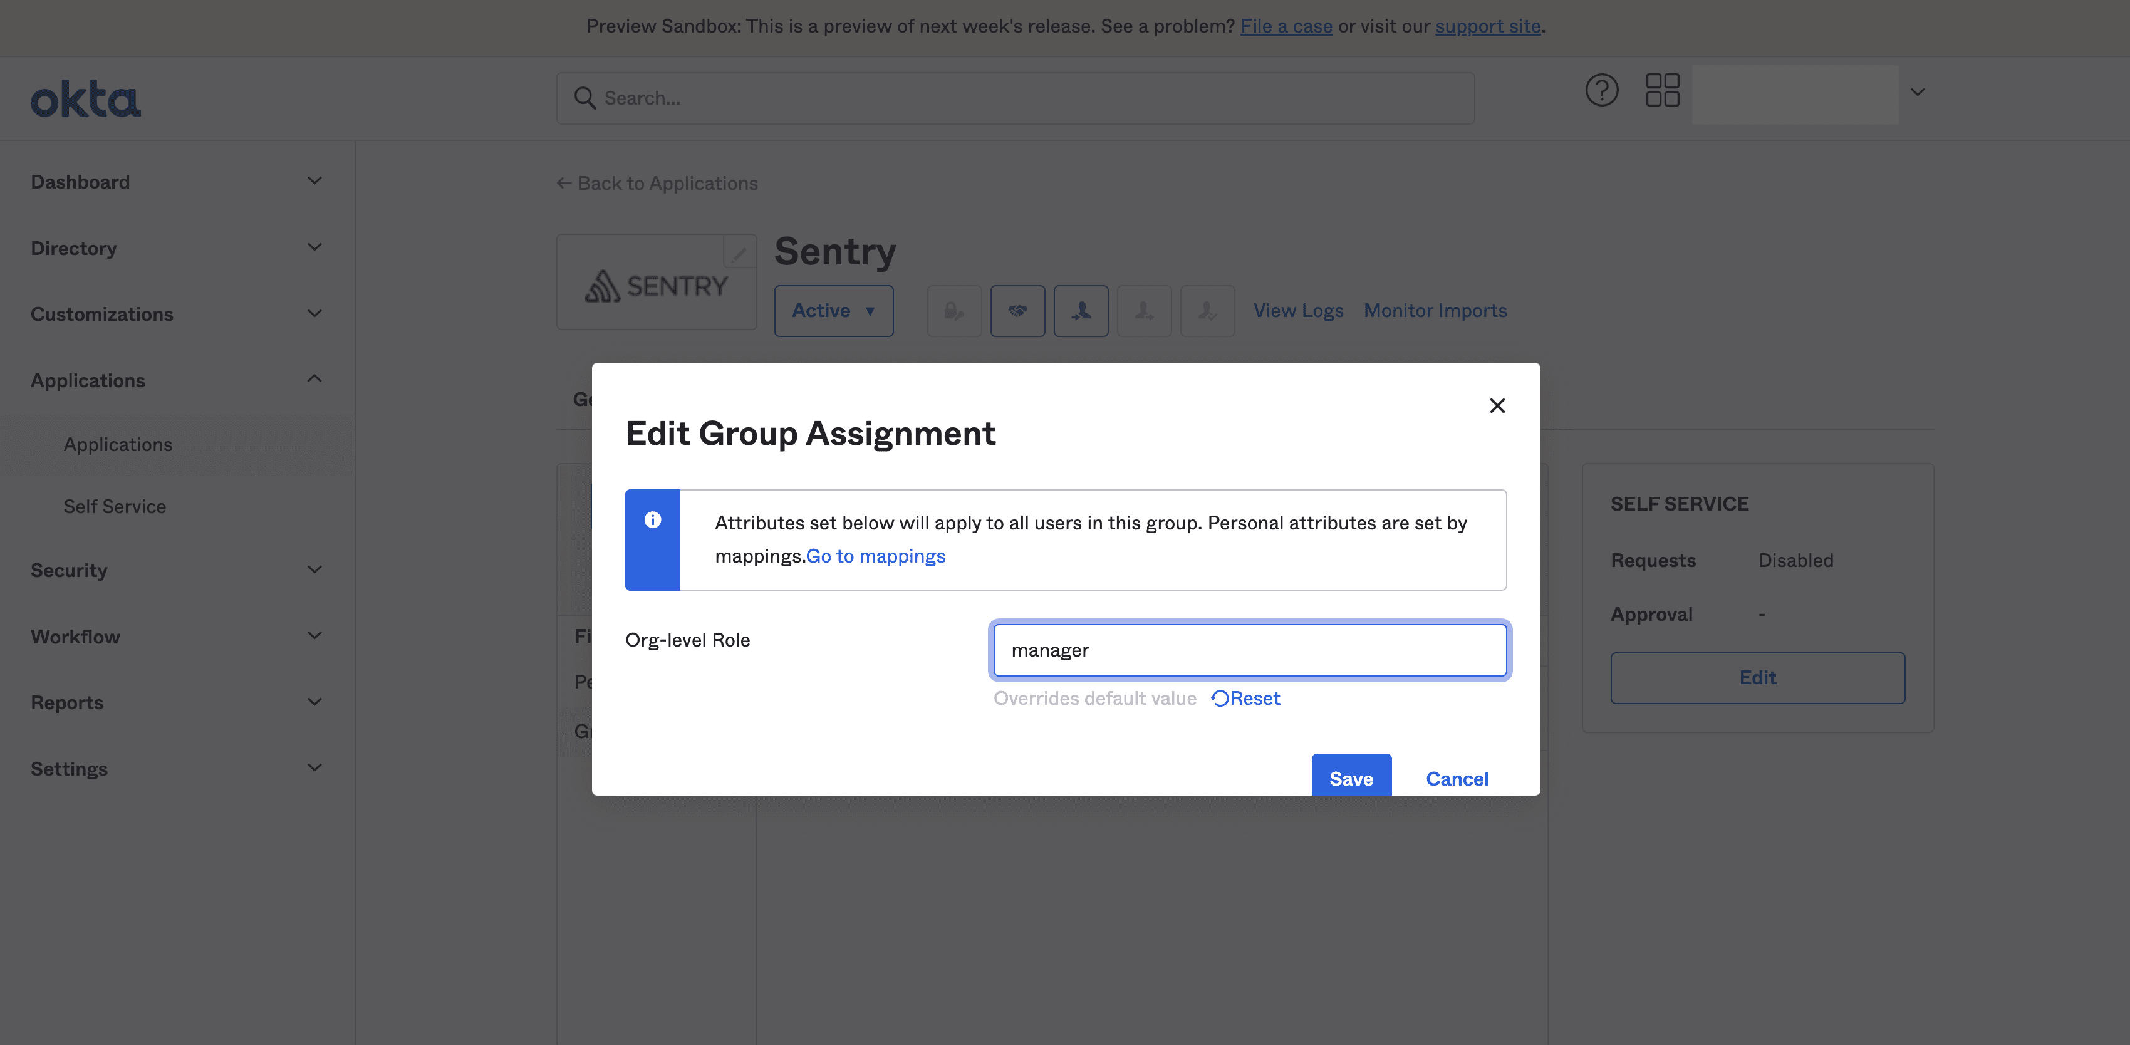Click the blue info icon in the banner
This screenshot has width=2130, height=1045.
coord(652,520)
